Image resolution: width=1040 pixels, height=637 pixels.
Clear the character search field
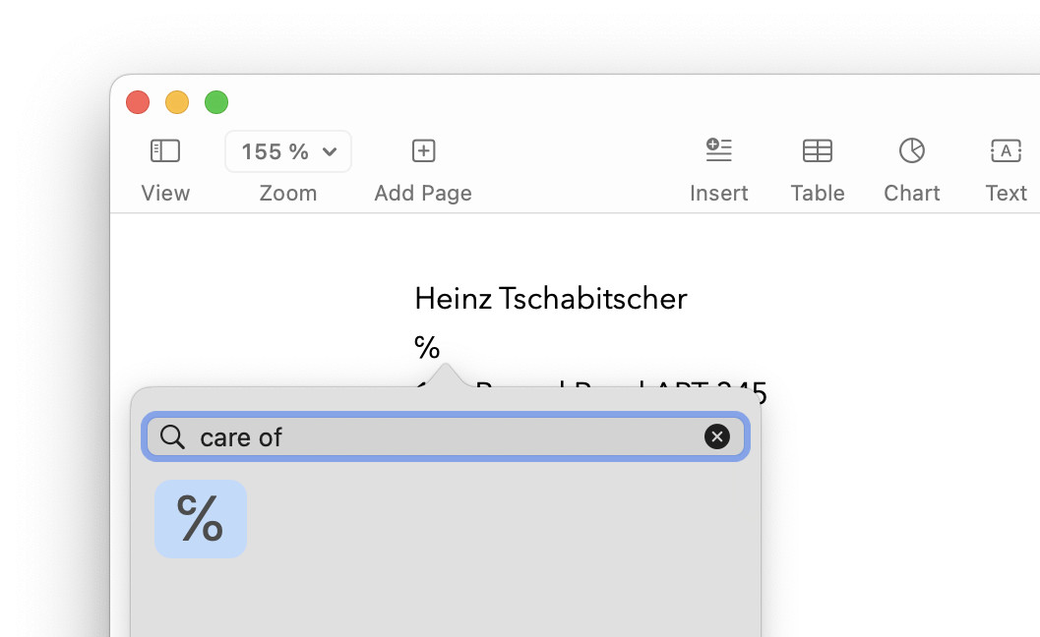click(717, 436)
